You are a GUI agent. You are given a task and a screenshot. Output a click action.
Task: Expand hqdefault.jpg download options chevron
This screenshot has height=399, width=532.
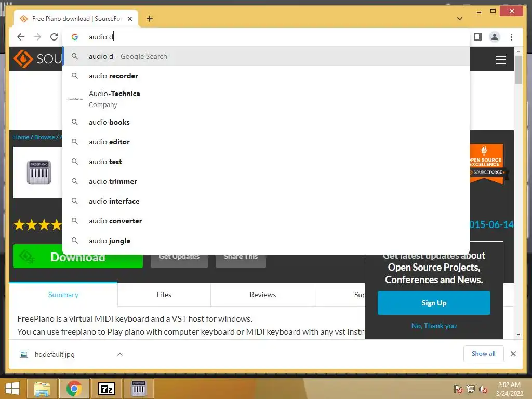coord(120,354)
